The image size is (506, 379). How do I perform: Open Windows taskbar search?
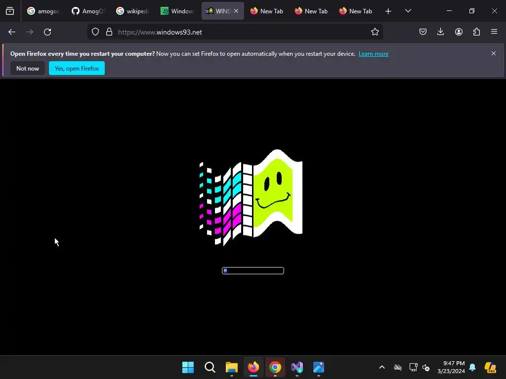click(210, 367)
